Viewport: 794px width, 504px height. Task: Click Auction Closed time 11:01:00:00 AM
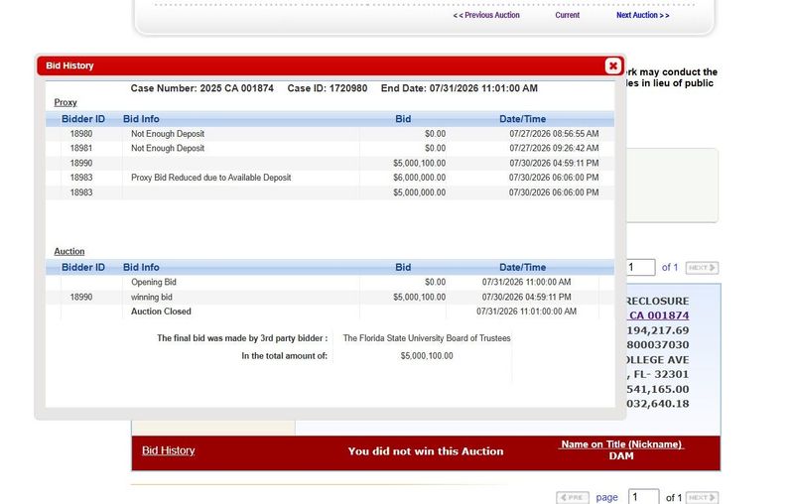[526, 312]
